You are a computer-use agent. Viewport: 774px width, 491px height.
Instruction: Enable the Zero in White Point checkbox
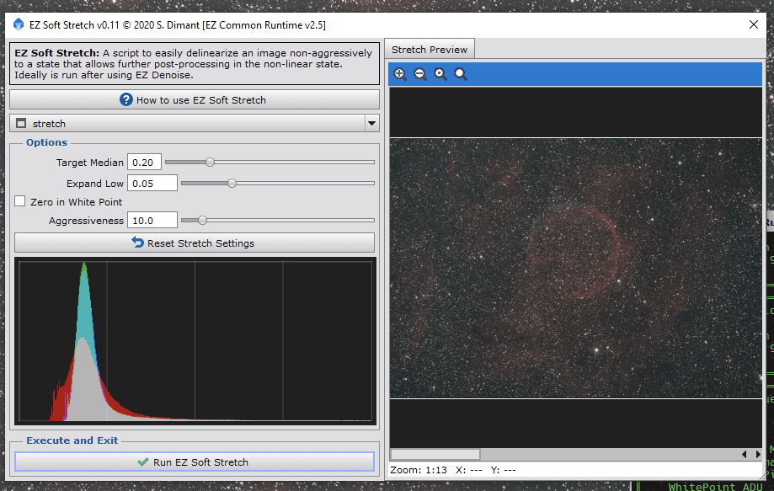19,200
